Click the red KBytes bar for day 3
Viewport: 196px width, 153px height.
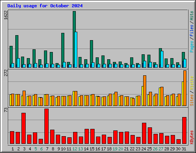[24, 129]
